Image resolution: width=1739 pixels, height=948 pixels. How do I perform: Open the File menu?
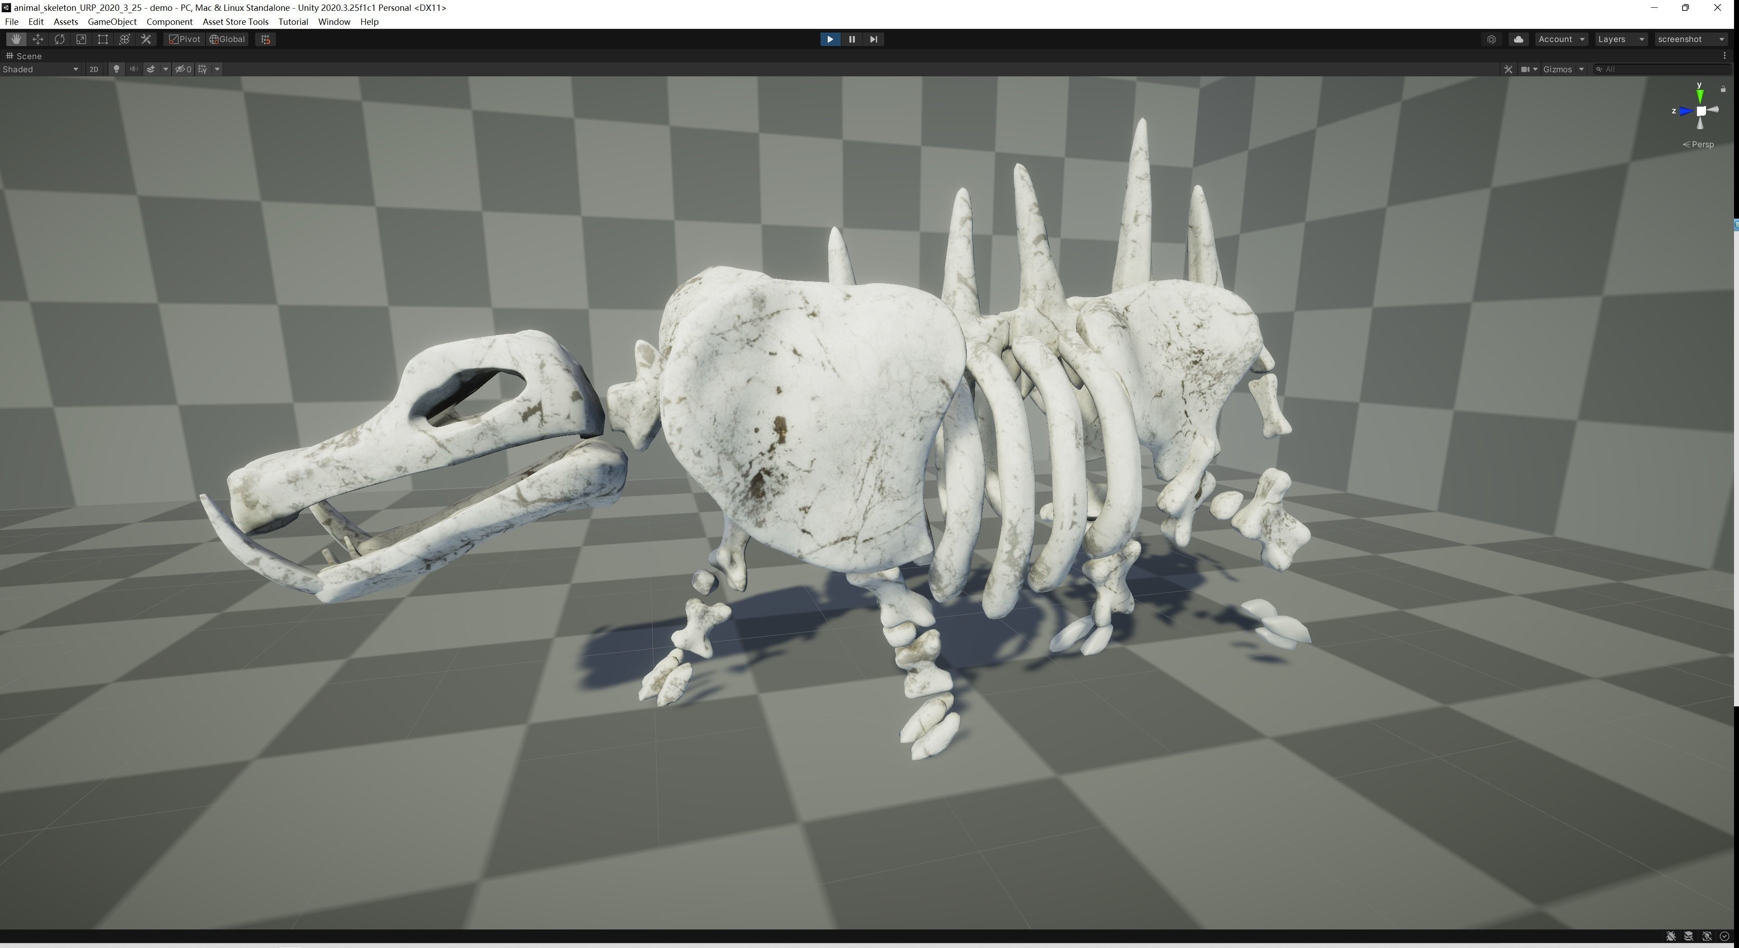11,22
